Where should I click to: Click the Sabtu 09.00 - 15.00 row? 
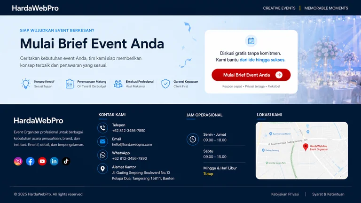coord(215,154)
